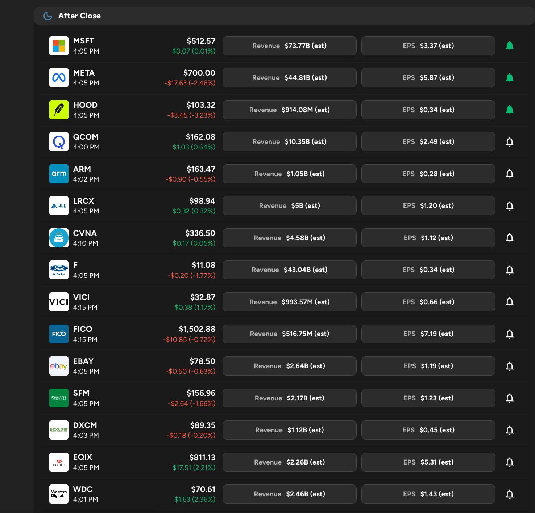This screenshot has width=535, height=513.
Task: Click the Dexcom logo icon
Action: pos(59,430)
